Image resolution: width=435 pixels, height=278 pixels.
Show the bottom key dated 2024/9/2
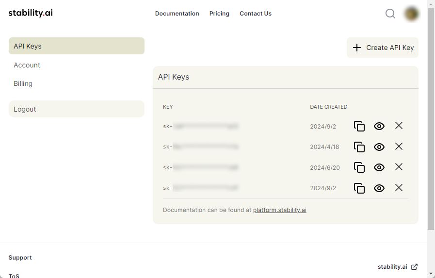[379, 188]
